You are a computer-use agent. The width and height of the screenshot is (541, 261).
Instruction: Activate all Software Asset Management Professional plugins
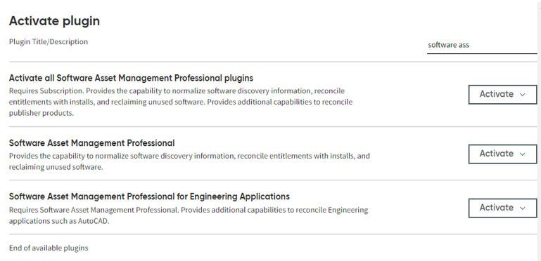[503, 95]
